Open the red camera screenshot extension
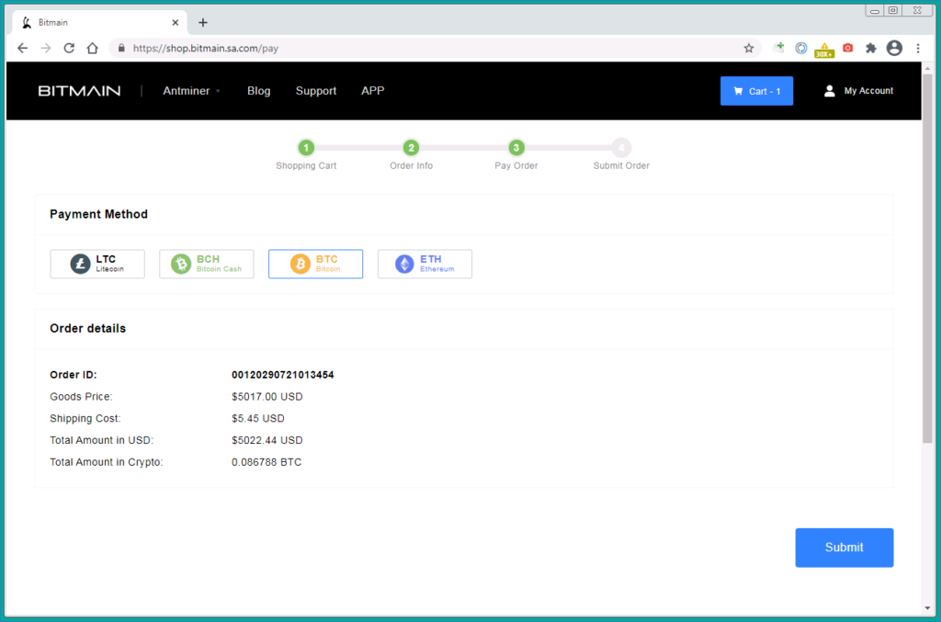The height and width of the screenshot is (622, 941). pos(848,48)
